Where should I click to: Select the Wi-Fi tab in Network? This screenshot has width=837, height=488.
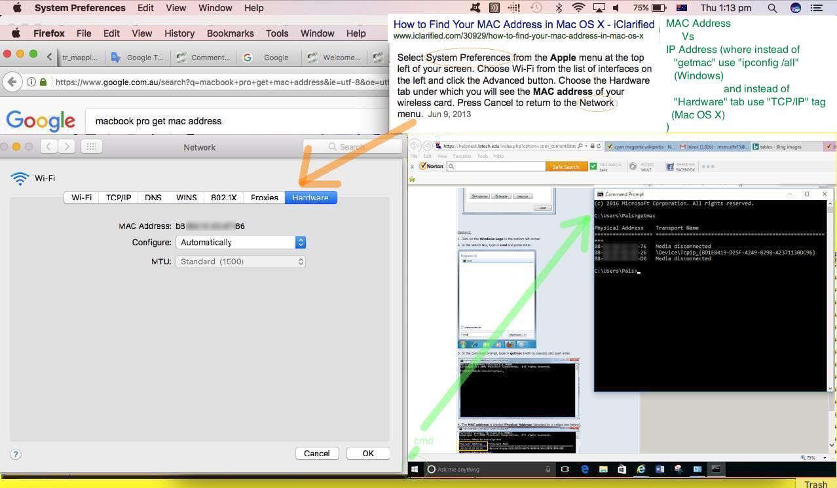tap(82, 198)
